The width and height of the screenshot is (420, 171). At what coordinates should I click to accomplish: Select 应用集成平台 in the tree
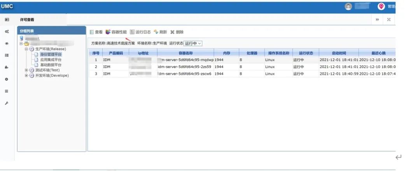coord(51,60)
